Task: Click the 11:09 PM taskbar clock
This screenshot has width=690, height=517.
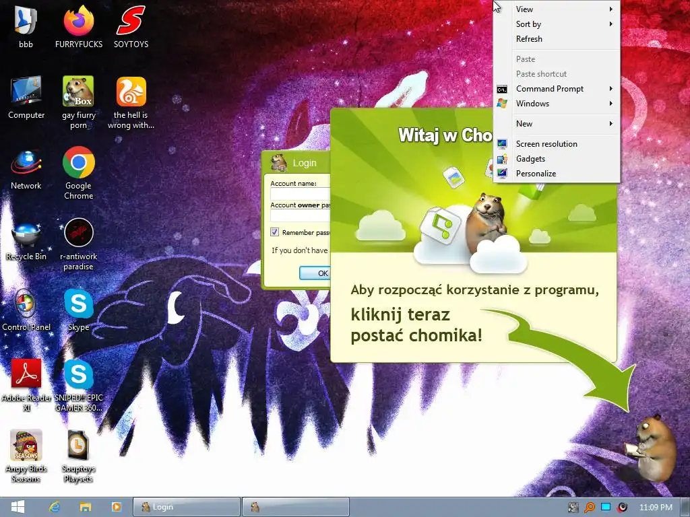Action: pos(656,508)
